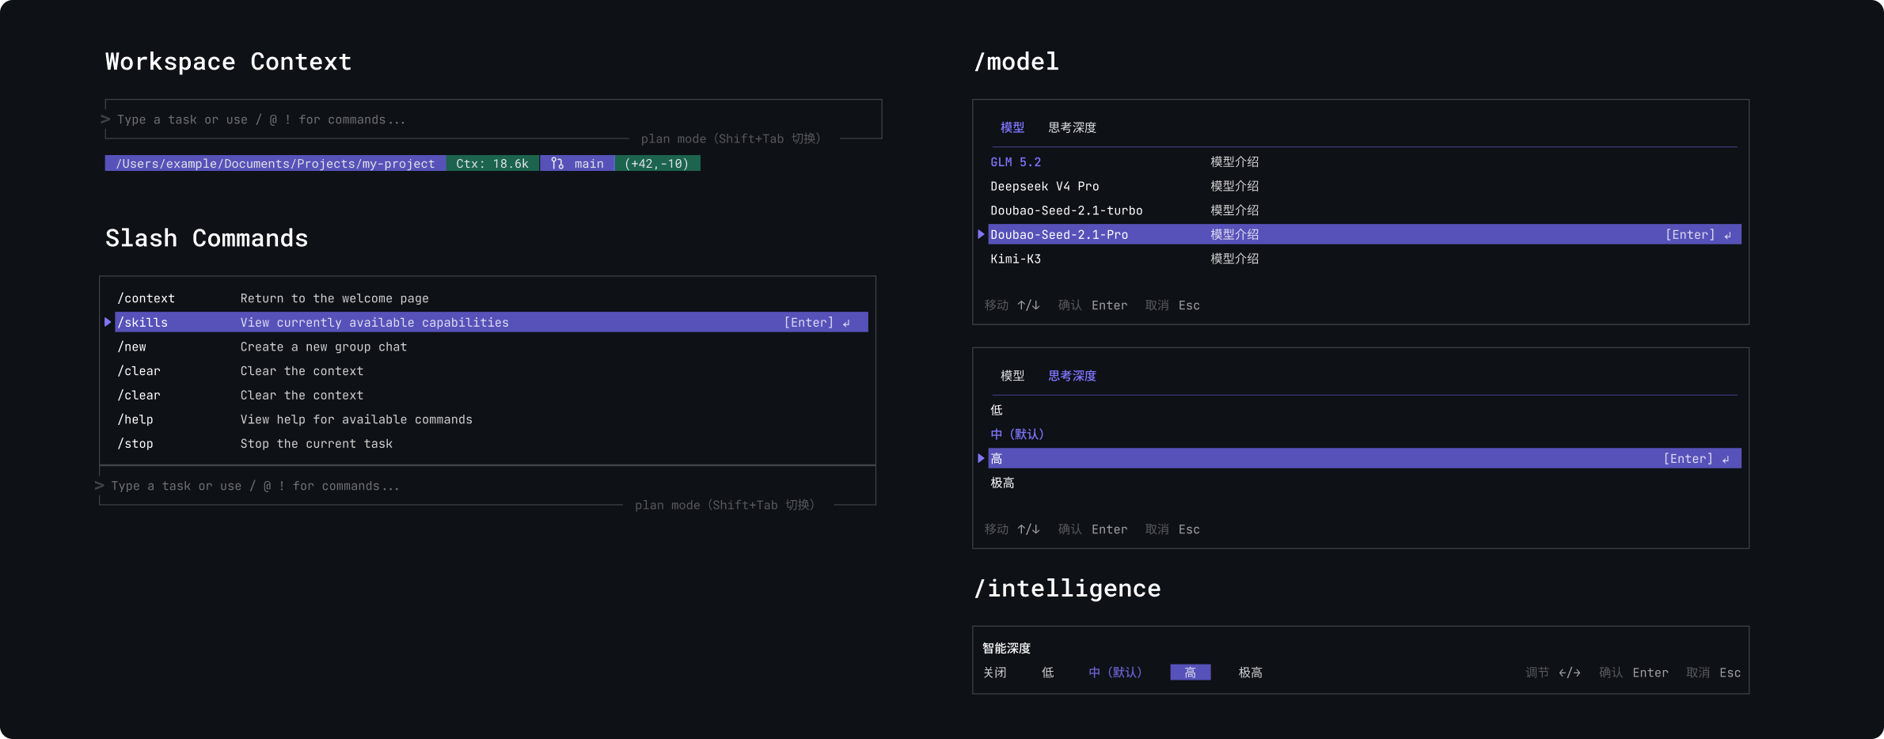1884x739 pixels.
Task: Choose the highlighted 高 row in 思考深度 list
Action: [1364, 459]
